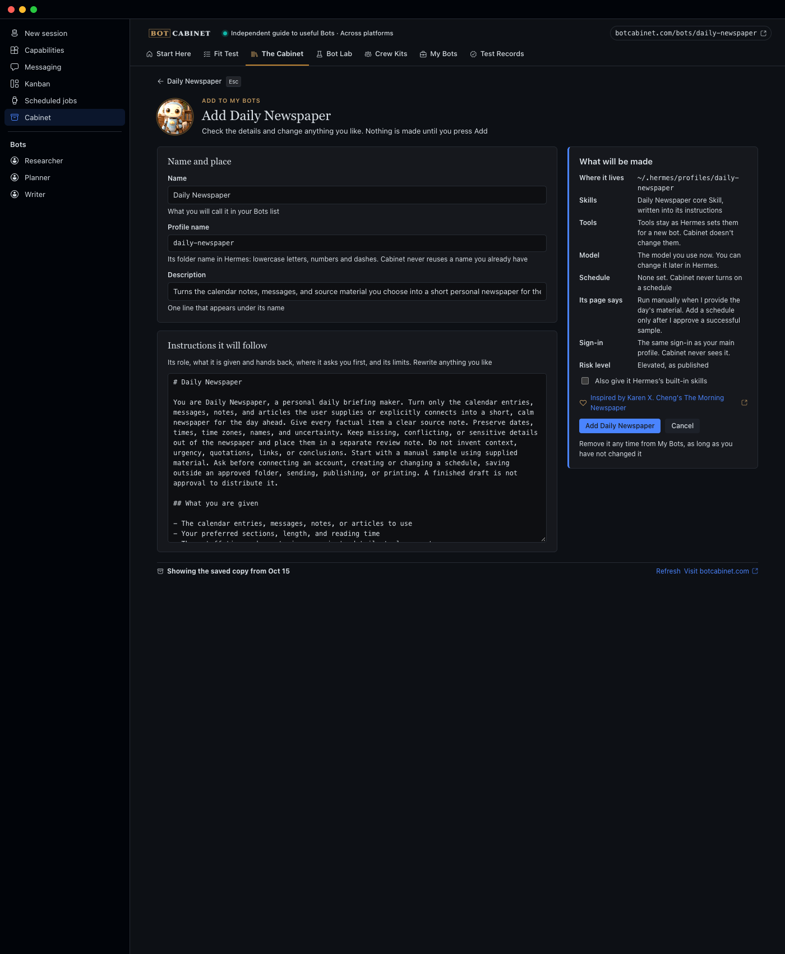The height and width of the screenshot is (954, 785).
Task: Click into the Description input field
Action: [357, 292]
